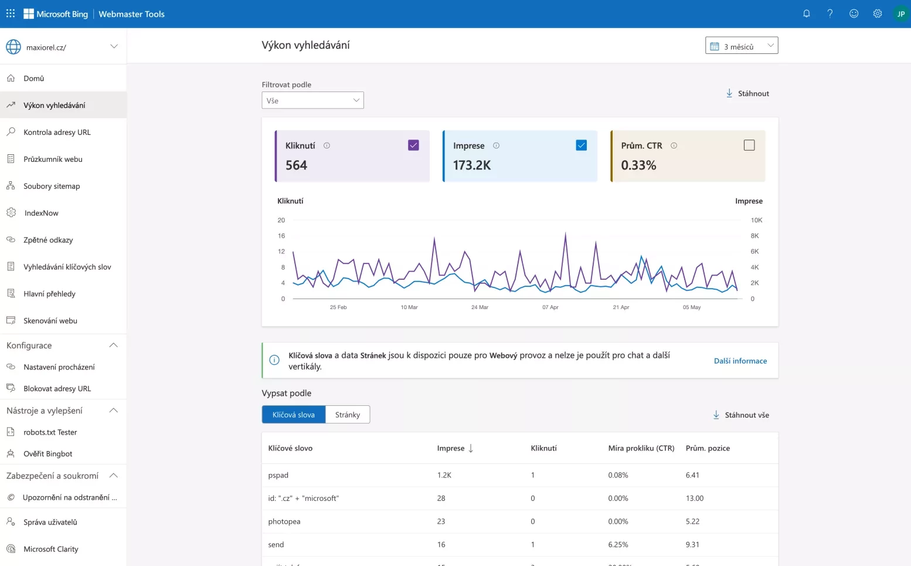Image resolution: width=911 pixels, height=566 pixels.
Task: Click the pspad keyword row
Action: click(520, 475)
